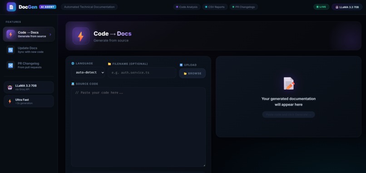Click the llama model icon in sidebar
Image resolution: width=366 pixels, height=173 pixels.
tap(10, 87)
